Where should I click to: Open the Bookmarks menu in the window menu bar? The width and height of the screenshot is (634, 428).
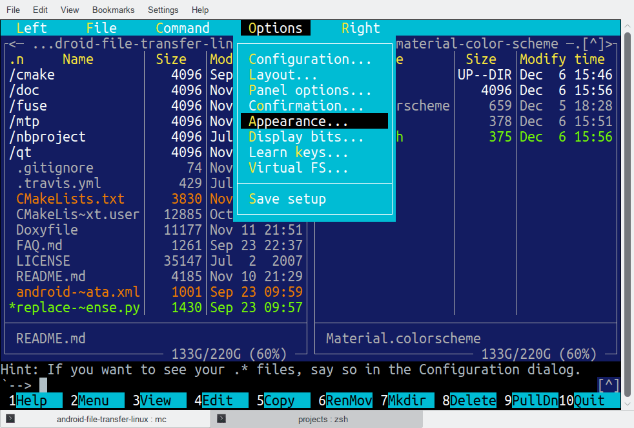(x=113, y=10)
